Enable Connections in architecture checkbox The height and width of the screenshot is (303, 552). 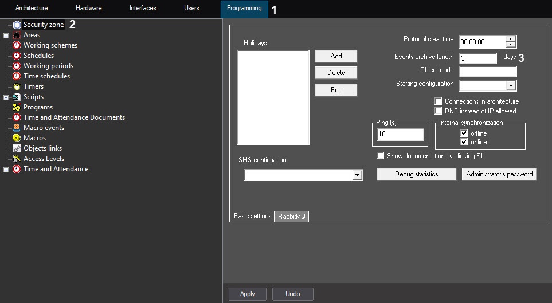(439, 101)
